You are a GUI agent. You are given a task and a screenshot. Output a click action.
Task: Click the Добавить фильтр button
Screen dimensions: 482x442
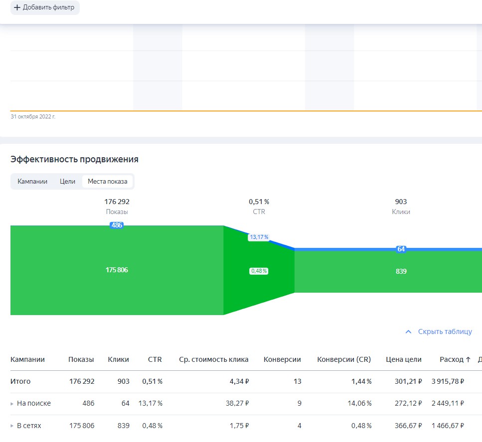(x=45, y=7)
